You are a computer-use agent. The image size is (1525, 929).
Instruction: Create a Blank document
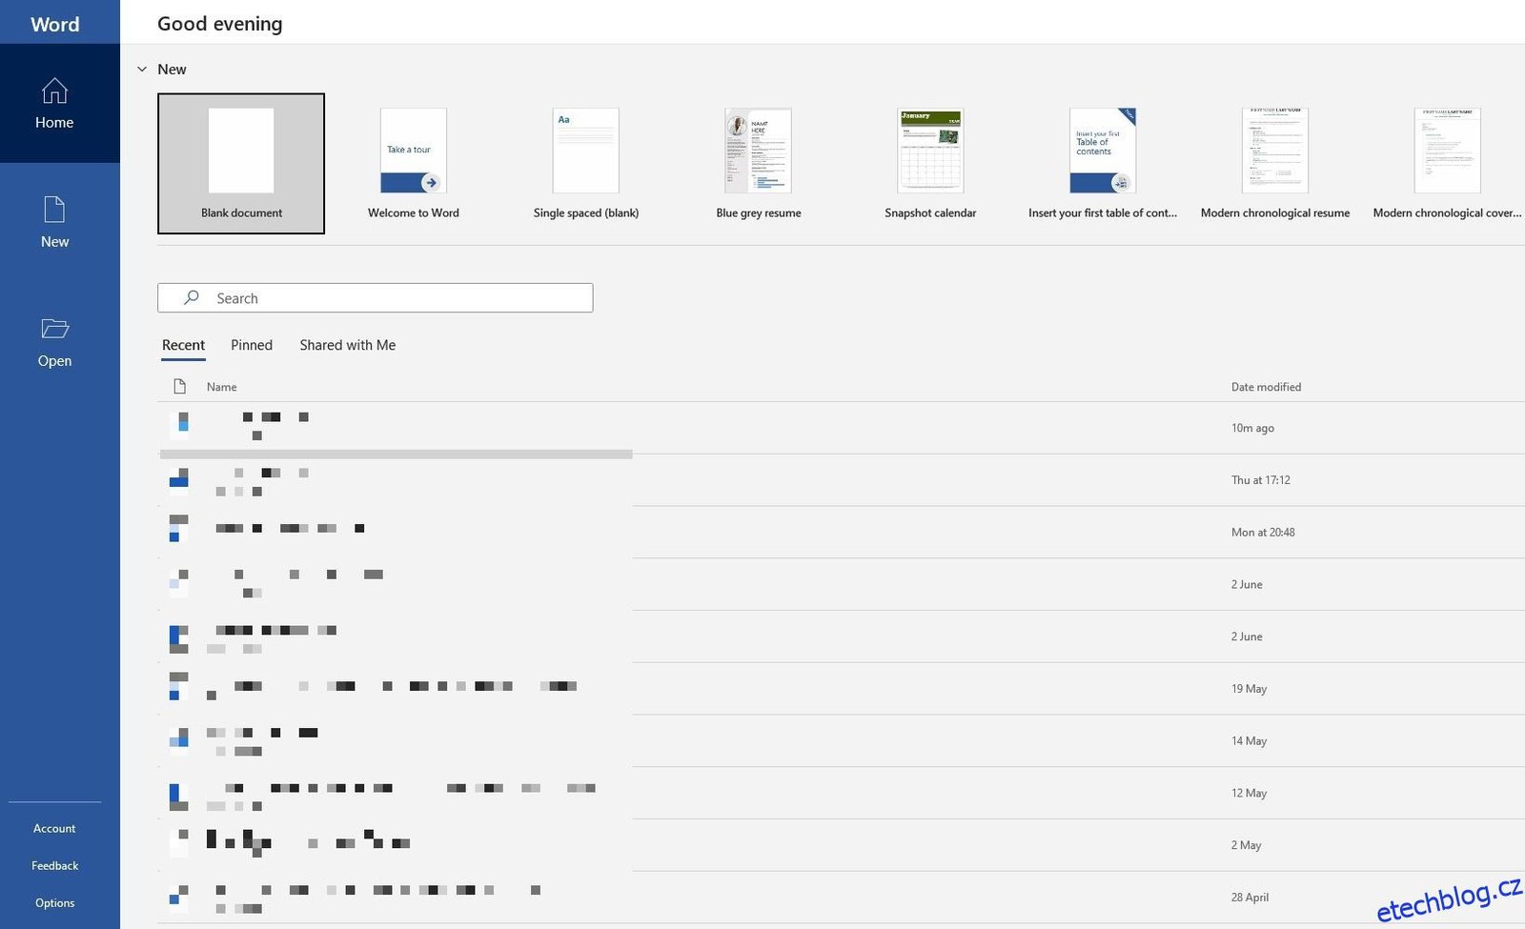(241, 163)
